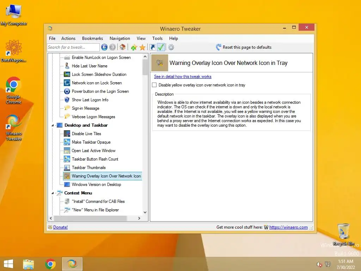Click the Back navigation arrow icon
The height and width of the screenshot is (271, 361).
point(104,47)
